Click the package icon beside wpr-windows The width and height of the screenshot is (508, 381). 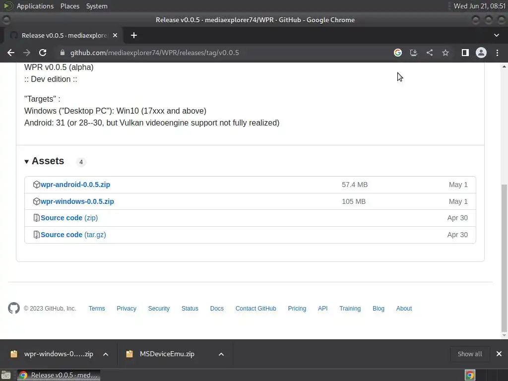click(36, 201)
